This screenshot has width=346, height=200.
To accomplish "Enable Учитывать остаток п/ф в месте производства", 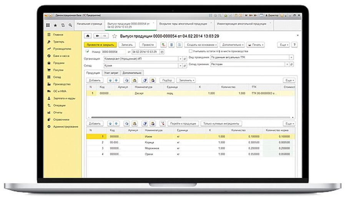I will [190, 51].
